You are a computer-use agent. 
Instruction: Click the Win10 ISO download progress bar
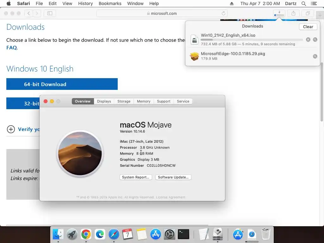252,40
